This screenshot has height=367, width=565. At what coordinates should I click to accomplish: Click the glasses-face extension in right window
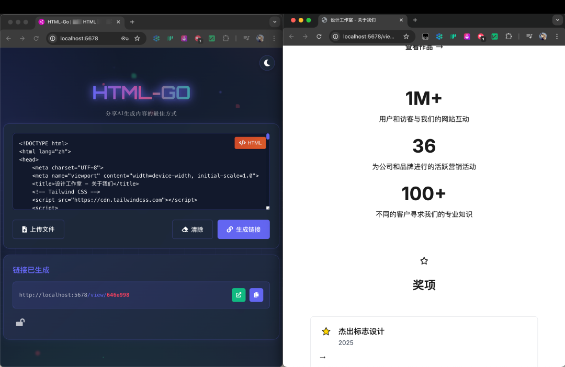click(x=425, y=37)
